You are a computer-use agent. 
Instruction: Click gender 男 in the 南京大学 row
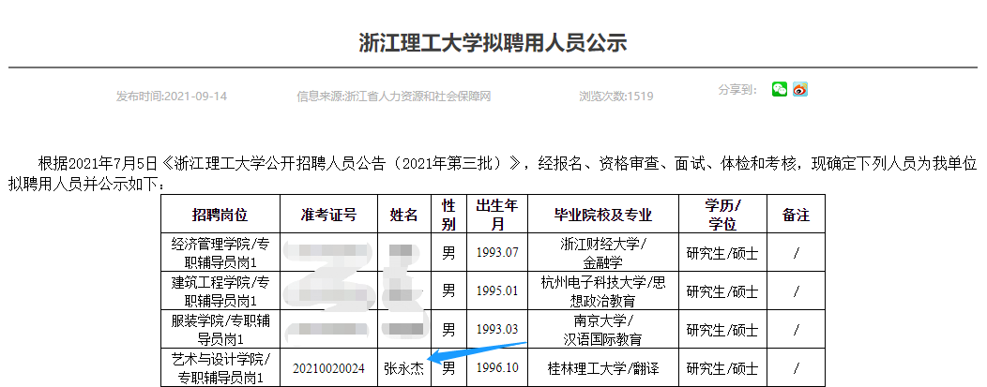(448, 329)
